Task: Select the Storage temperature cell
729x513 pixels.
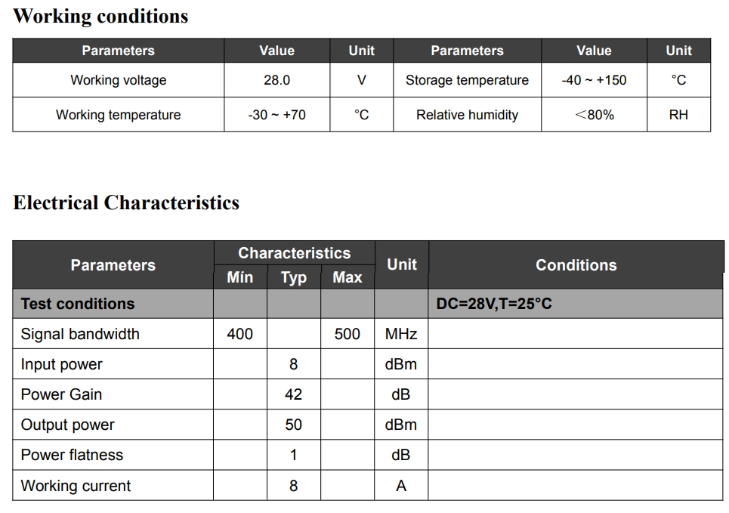Action: pos(467,80)
